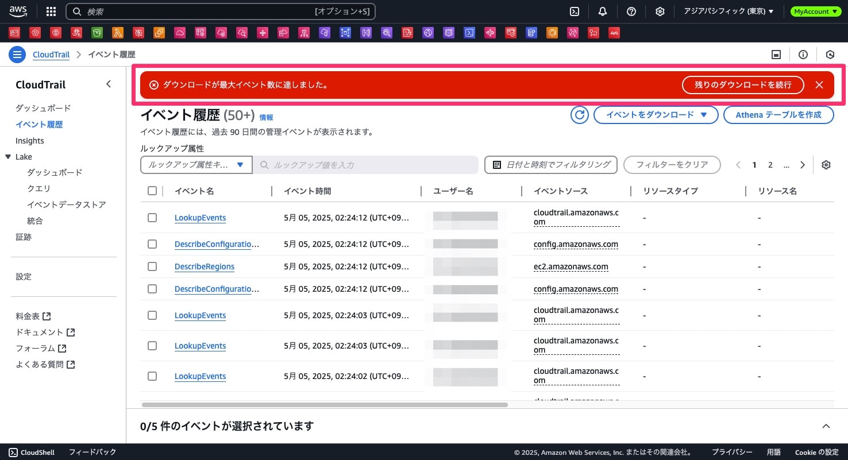Open 日付と時刻でフィルタリング button
This screenshot has width=848, height=460.
(x=551, y=165)
